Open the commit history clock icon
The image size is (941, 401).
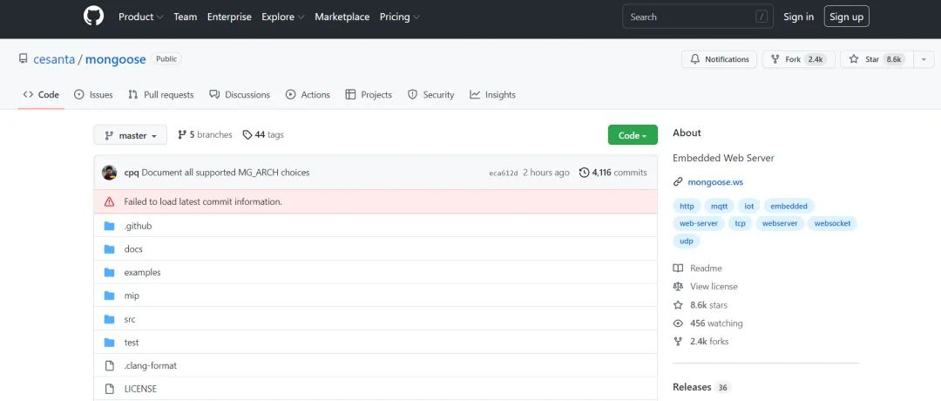[584, 173]
